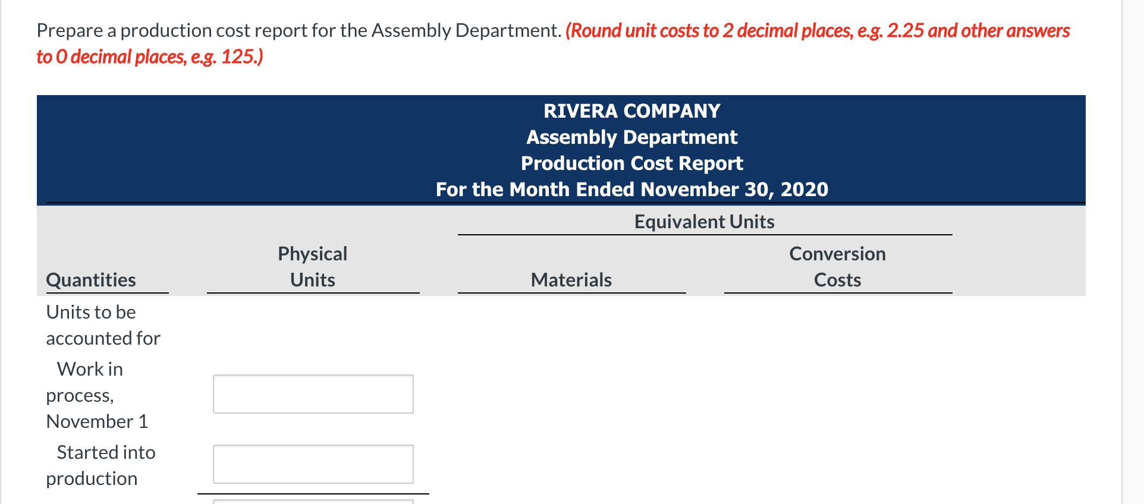Click the Assembly Department header line
Viewport: 1144px width, 504px height.
click(631, 137)
